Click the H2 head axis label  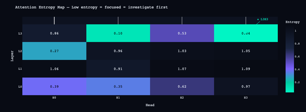point(182,98)
